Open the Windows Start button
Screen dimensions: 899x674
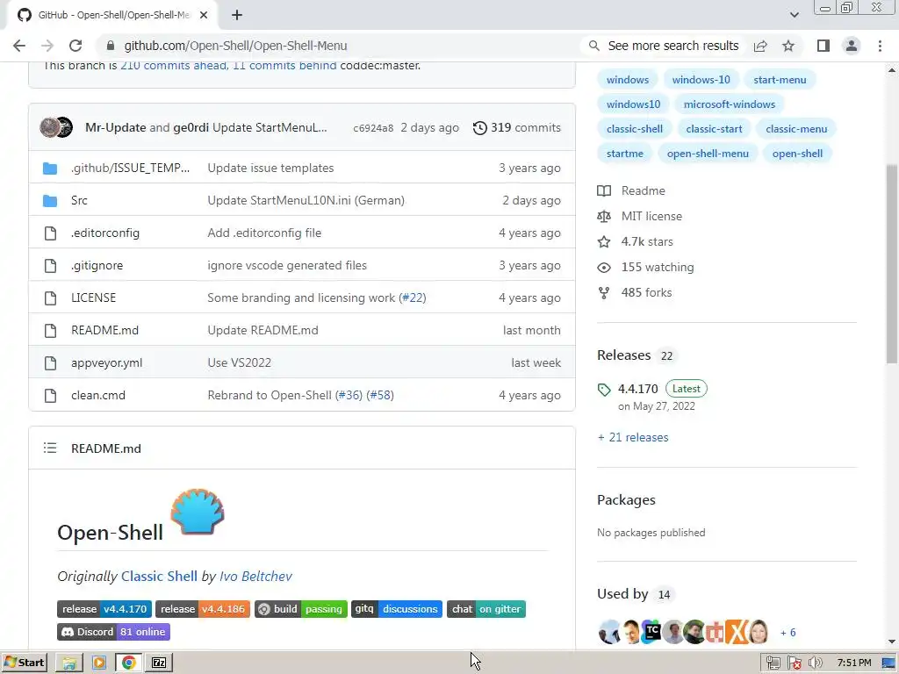coord(24,663)
